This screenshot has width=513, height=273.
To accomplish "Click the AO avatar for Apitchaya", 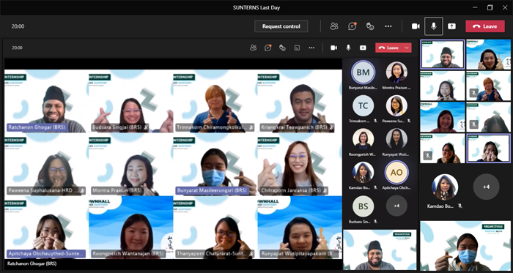I will pyautogui.click(x=396, y=172).
